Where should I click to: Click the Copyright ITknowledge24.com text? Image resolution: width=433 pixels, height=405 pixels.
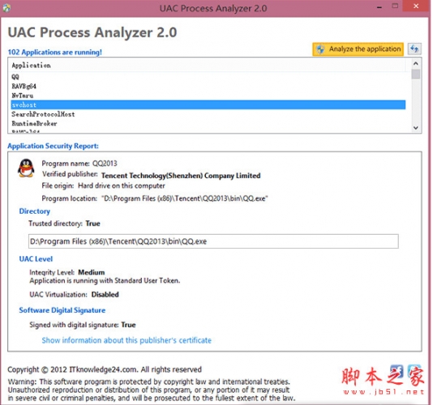(x=105, y=369)
